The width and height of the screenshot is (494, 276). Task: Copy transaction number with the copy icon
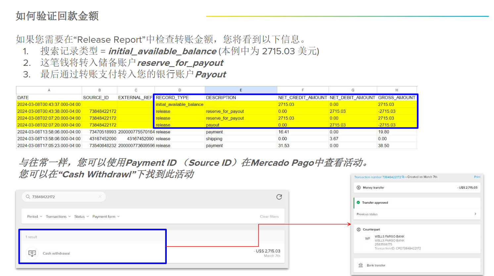[x=403, y=177]
